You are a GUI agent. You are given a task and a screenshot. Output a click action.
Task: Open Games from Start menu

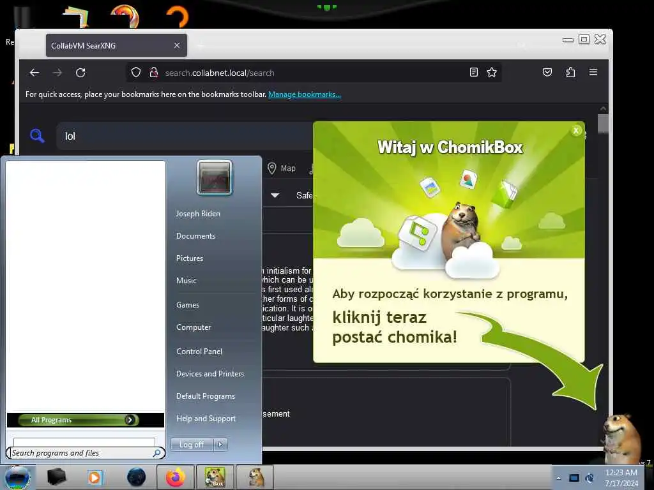188,304
